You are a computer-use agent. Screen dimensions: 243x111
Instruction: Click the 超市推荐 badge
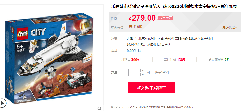click(x=165, y=18)
